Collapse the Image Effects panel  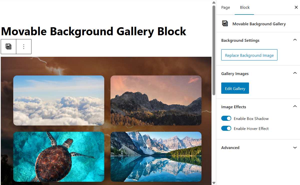tap(295, 106)
